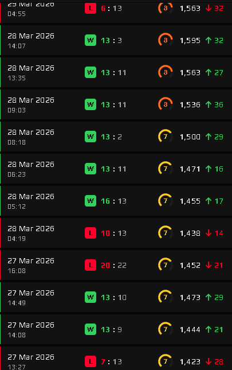Click the green up arrow beside 16
Viewport: 232px width, 370px height.
(x=208, y=169)
